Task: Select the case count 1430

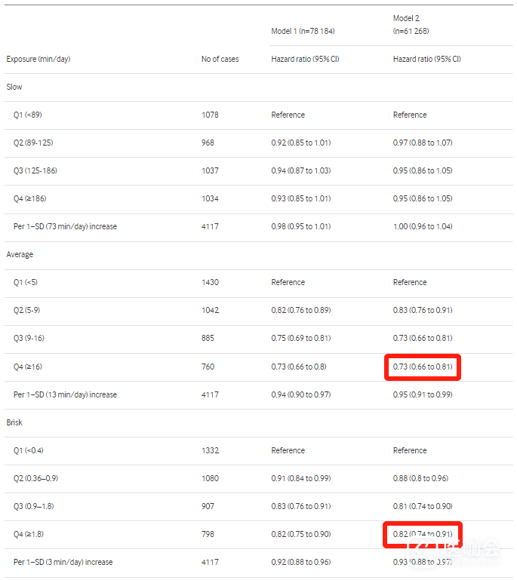Action: 210,282
